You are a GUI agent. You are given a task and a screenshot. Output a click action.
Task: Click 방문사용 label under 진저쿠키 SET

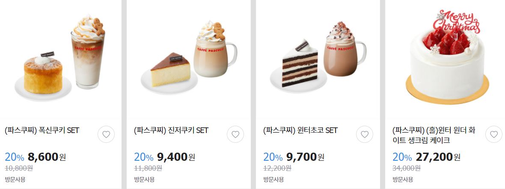[x=144, y=179]
